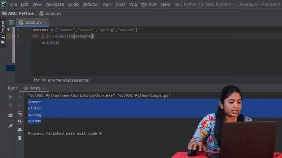Viewport: 282px width, 158px height.
Task: Collapse the project tree arrow
Action: pos(8,29)
